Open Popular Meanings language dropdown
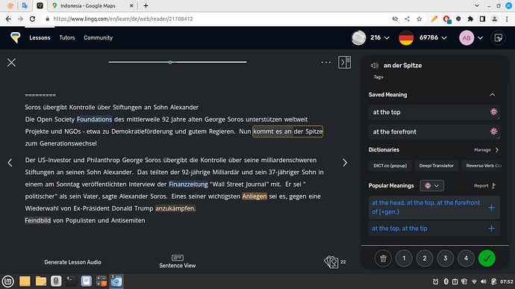The image size is (515, 289). tap(431, 186)
